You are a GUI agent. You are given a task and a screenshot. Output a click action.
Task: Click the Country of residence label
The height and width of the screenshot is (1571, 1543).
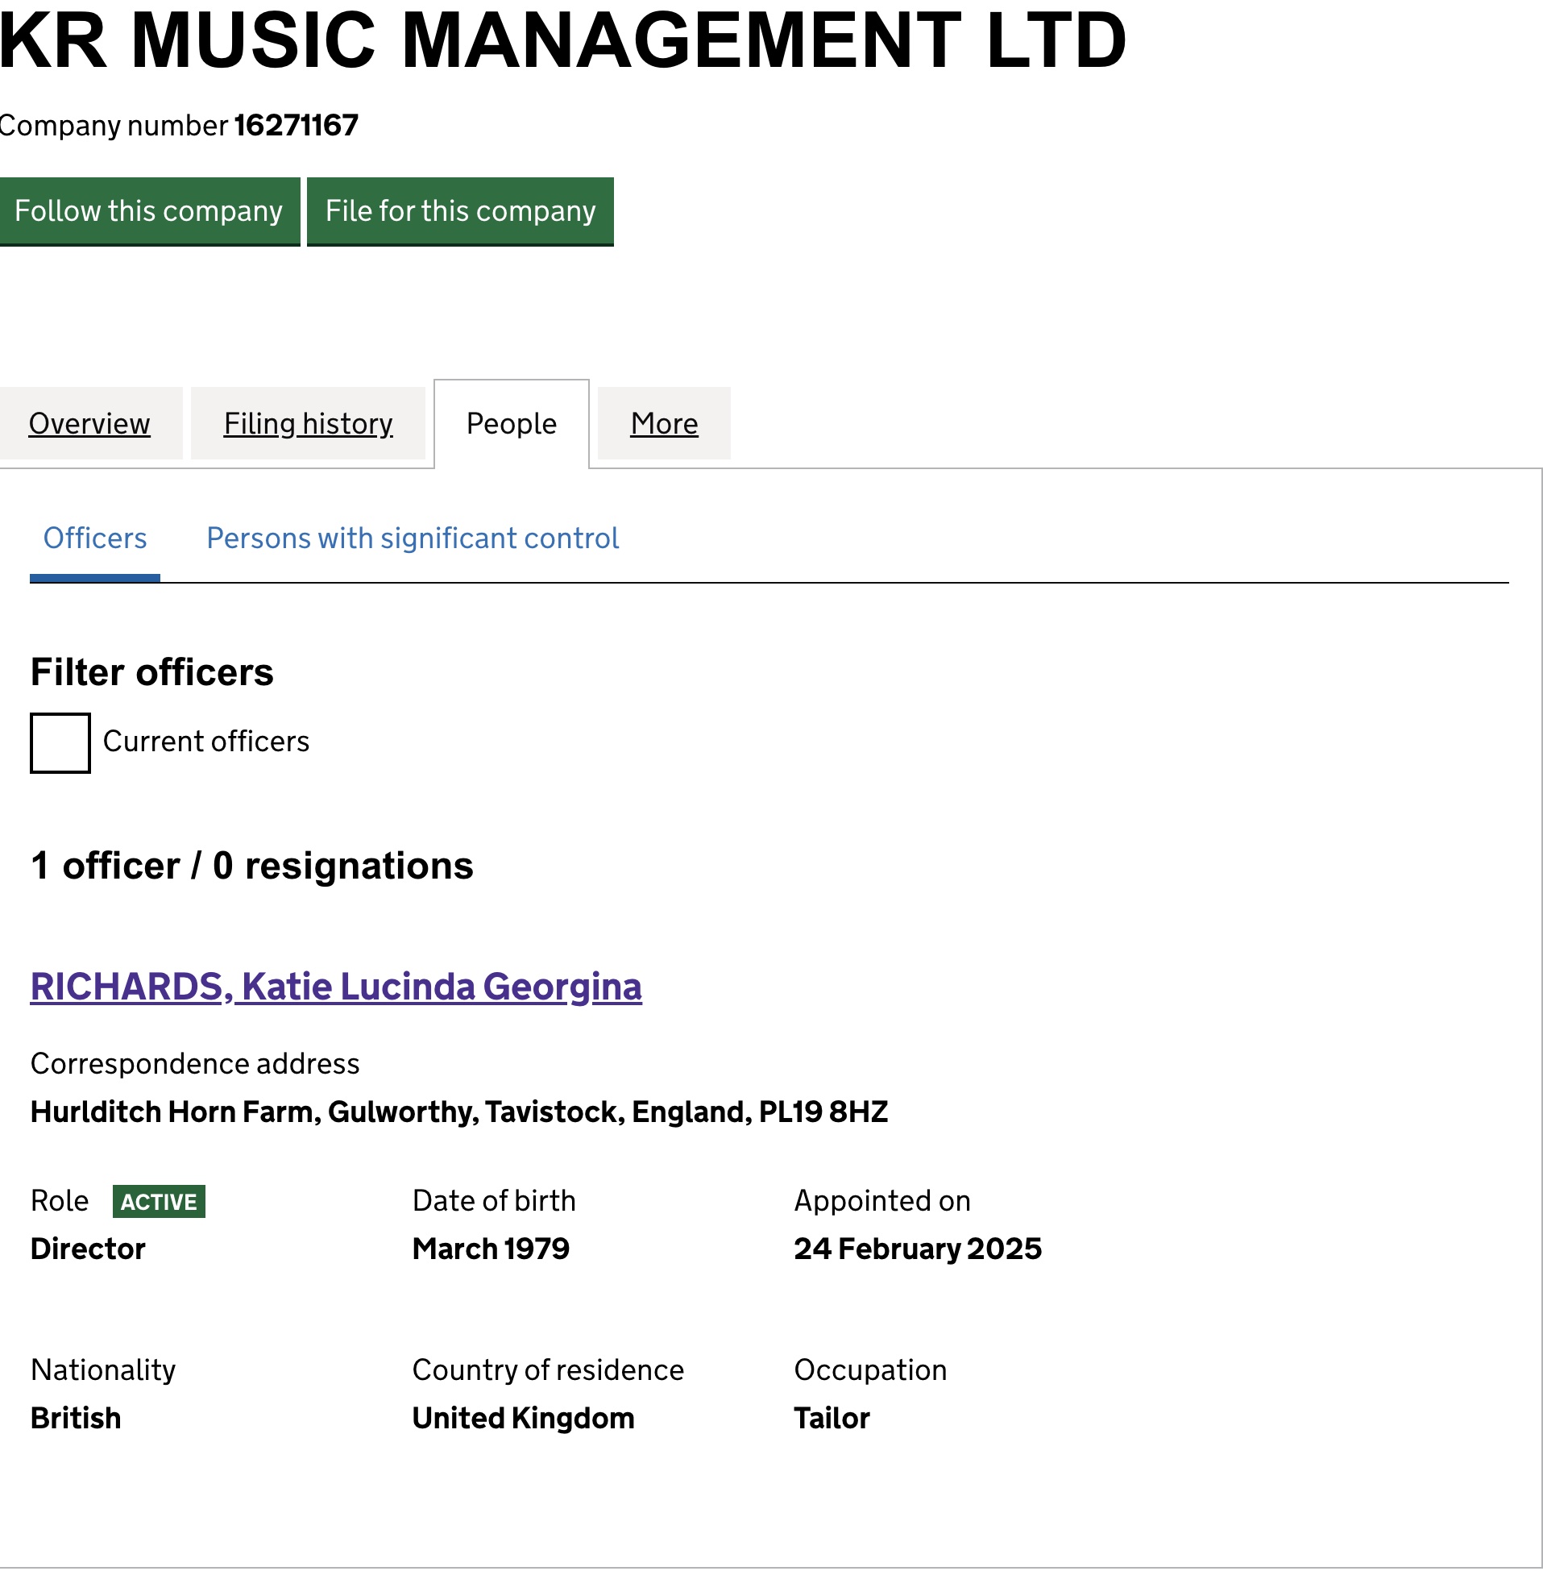click(549, 1371)
